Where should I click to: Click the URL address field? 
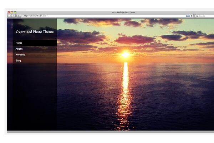point(107,16)
